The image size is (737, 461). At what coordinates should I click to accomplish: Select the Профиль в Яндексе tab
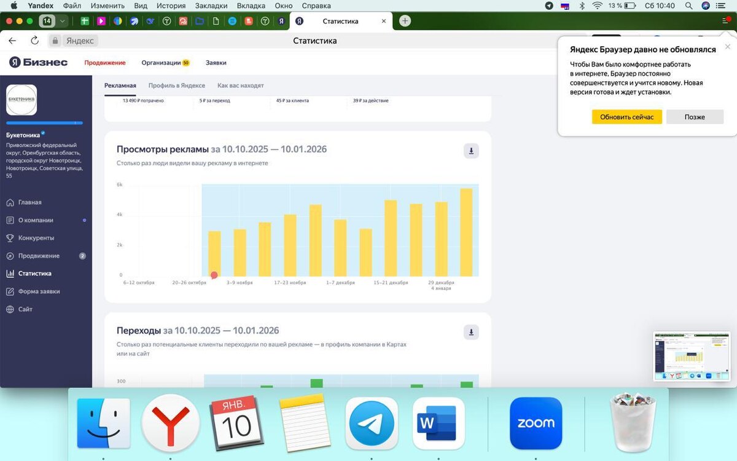tap(177, 85)
